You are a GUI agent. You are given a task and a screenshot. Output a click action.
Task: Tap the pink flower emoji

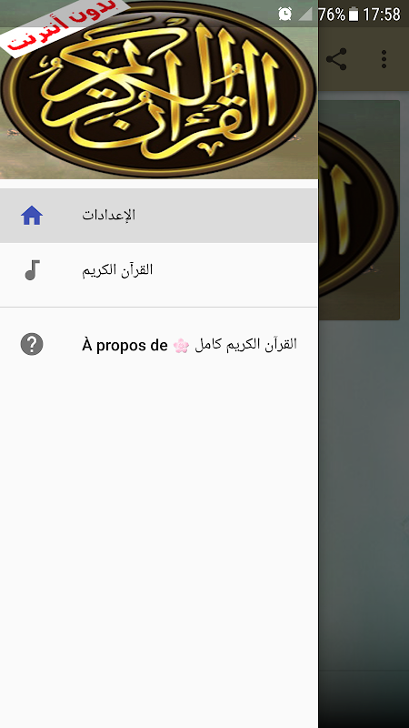[181, 346]
